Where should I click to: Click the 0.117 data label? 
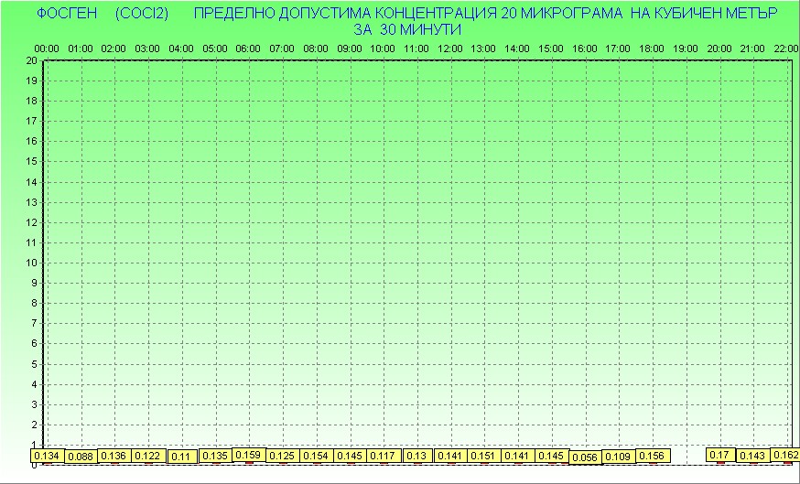point(383,456)
